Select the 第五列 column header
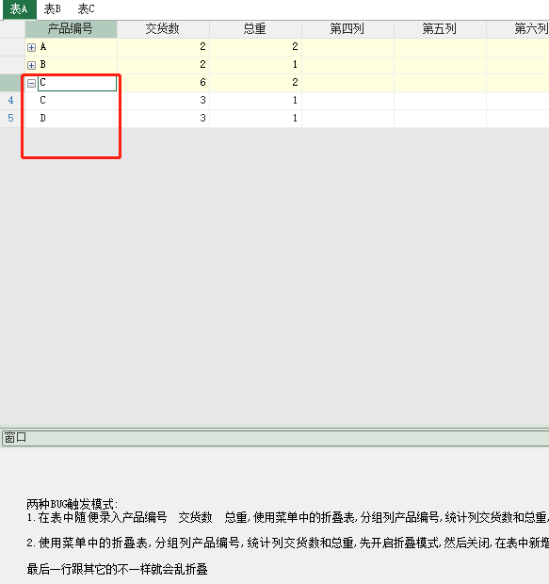 click(x=440, y=28)
